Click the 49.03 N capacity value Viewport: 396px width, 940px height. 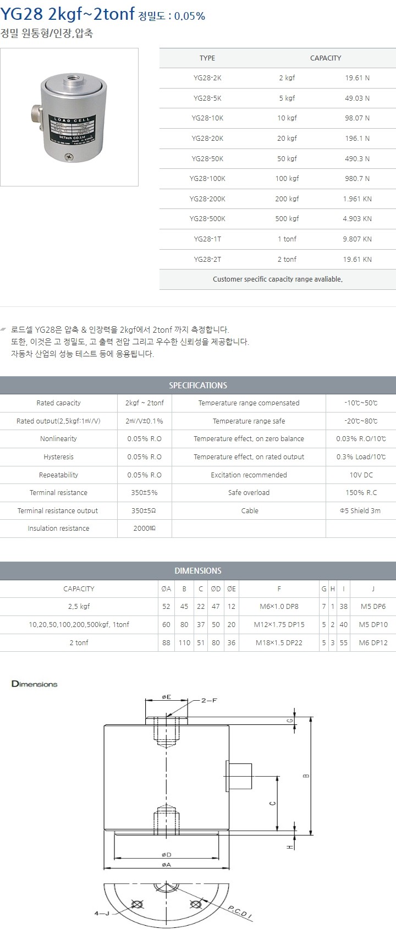click(x=357, y=98)
